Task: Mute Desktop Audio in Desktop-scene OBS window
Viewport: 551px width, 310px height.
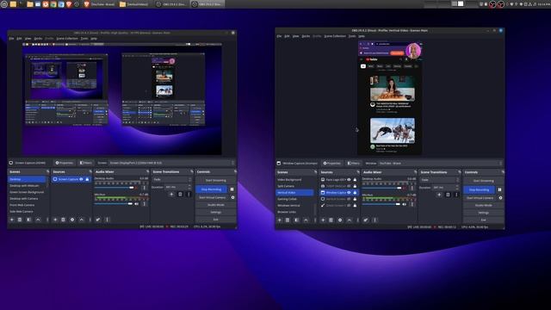Action: 137,188
